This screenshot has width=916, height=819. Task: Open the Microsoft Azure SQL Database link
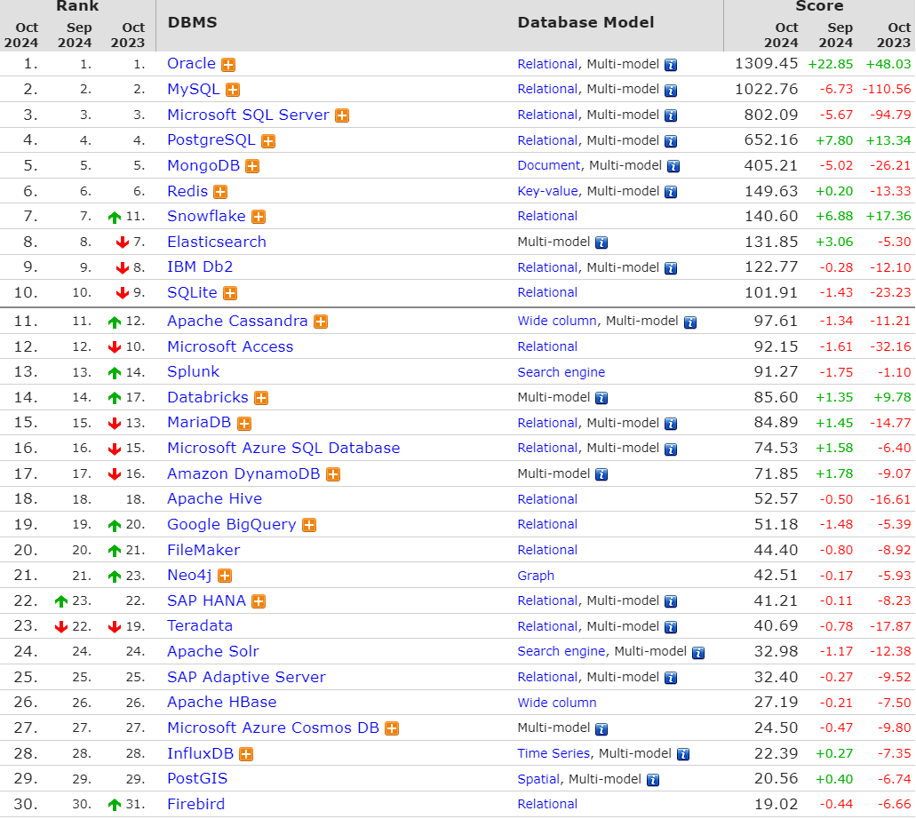[284, 448]
